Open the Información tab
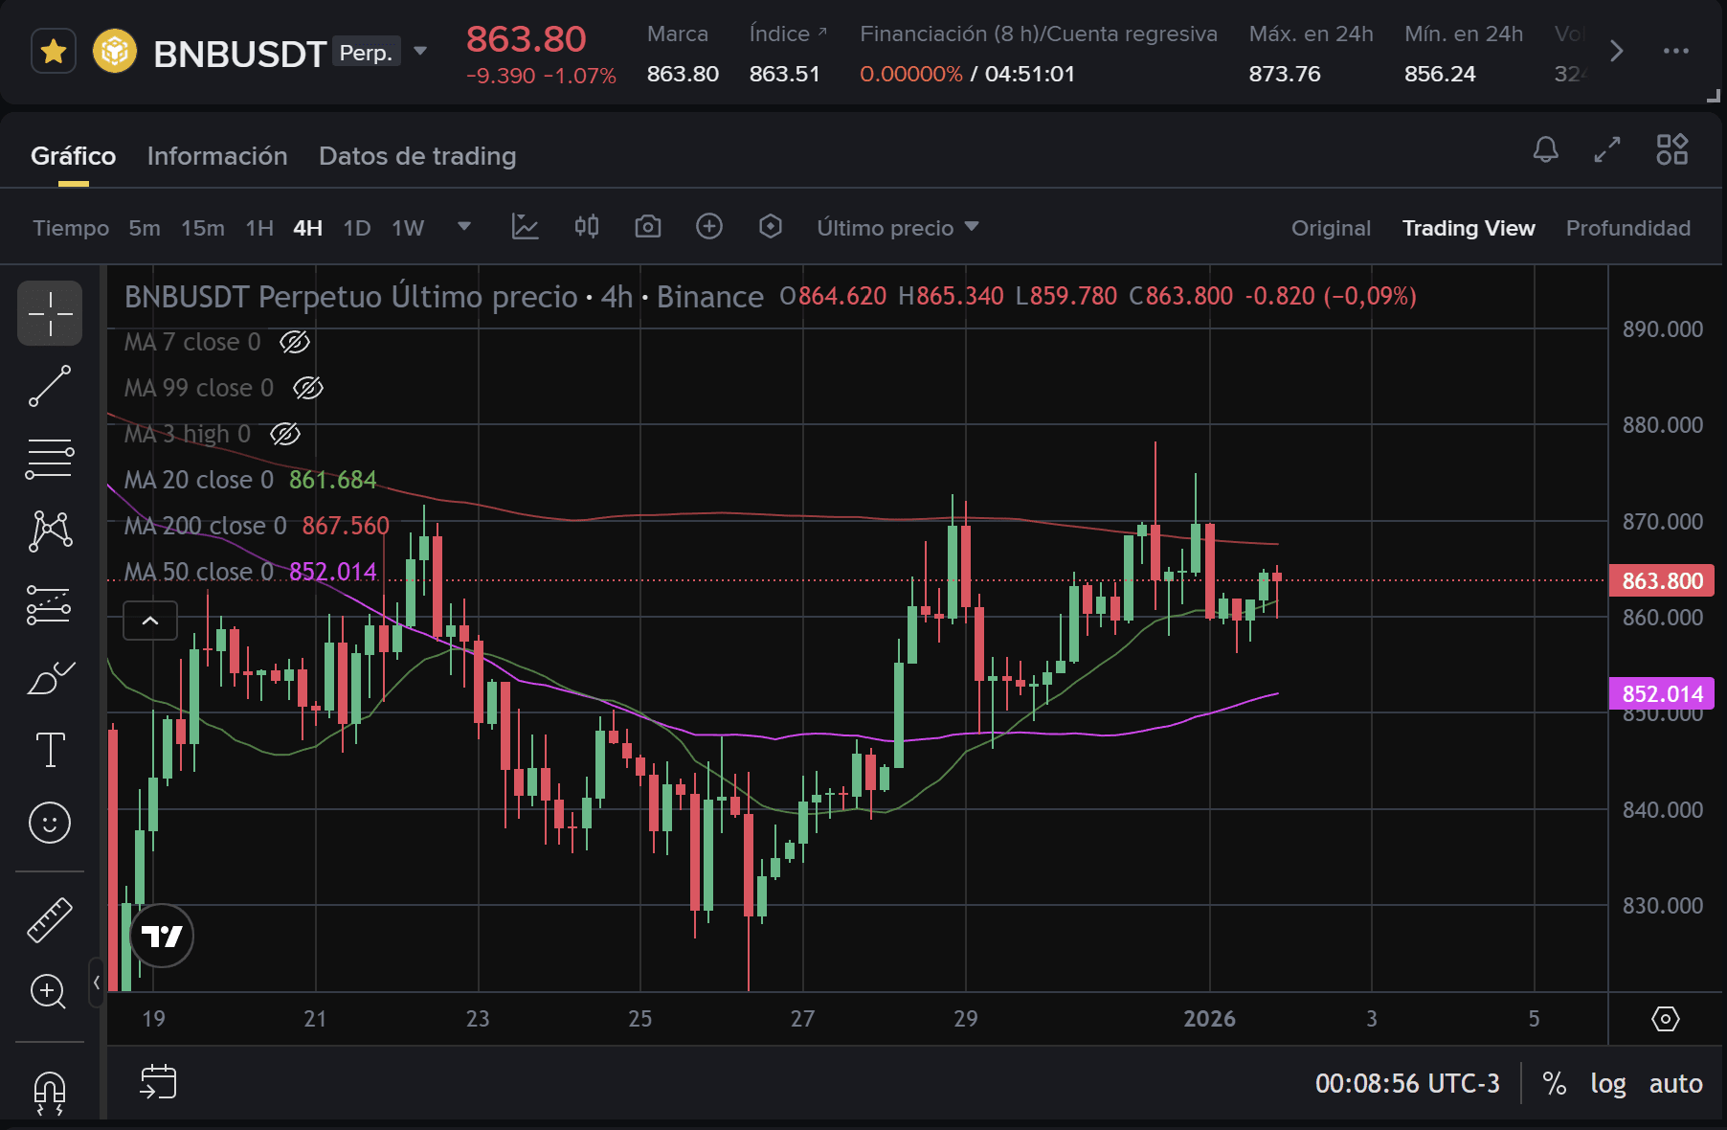 [217, 156]
